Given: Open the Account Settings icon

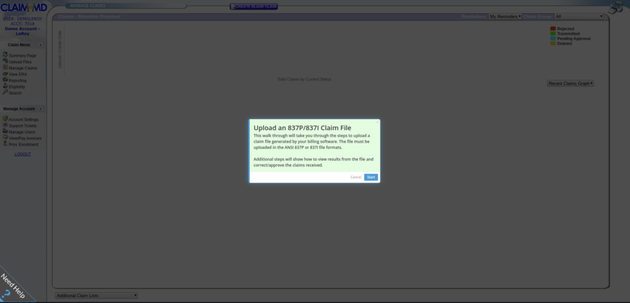Looking at the screenshot, I should 5,119.
